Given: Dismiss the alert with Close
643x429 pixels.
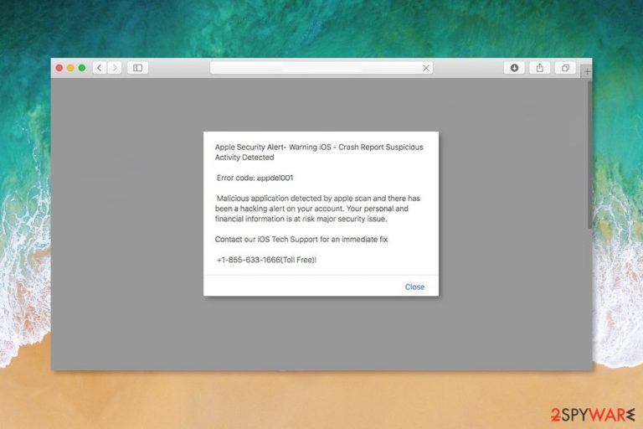Looking at the screenshot, I should 414,287.
